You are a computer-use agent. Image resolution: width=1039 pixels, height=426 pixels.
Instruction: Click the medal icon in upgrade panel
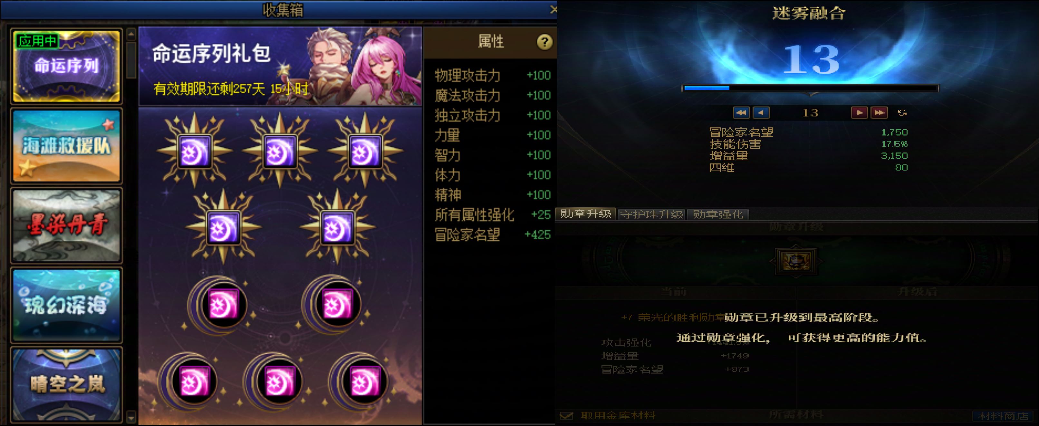tap(796, 261)
